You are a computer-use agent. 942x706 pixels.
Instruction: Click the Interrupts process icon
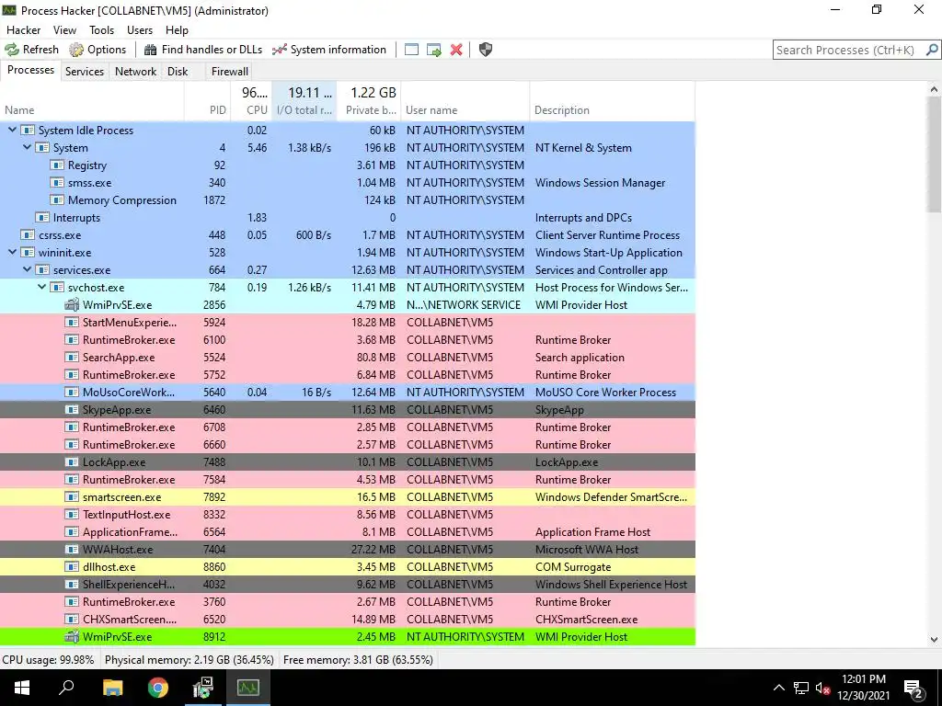tap(42, 217)
